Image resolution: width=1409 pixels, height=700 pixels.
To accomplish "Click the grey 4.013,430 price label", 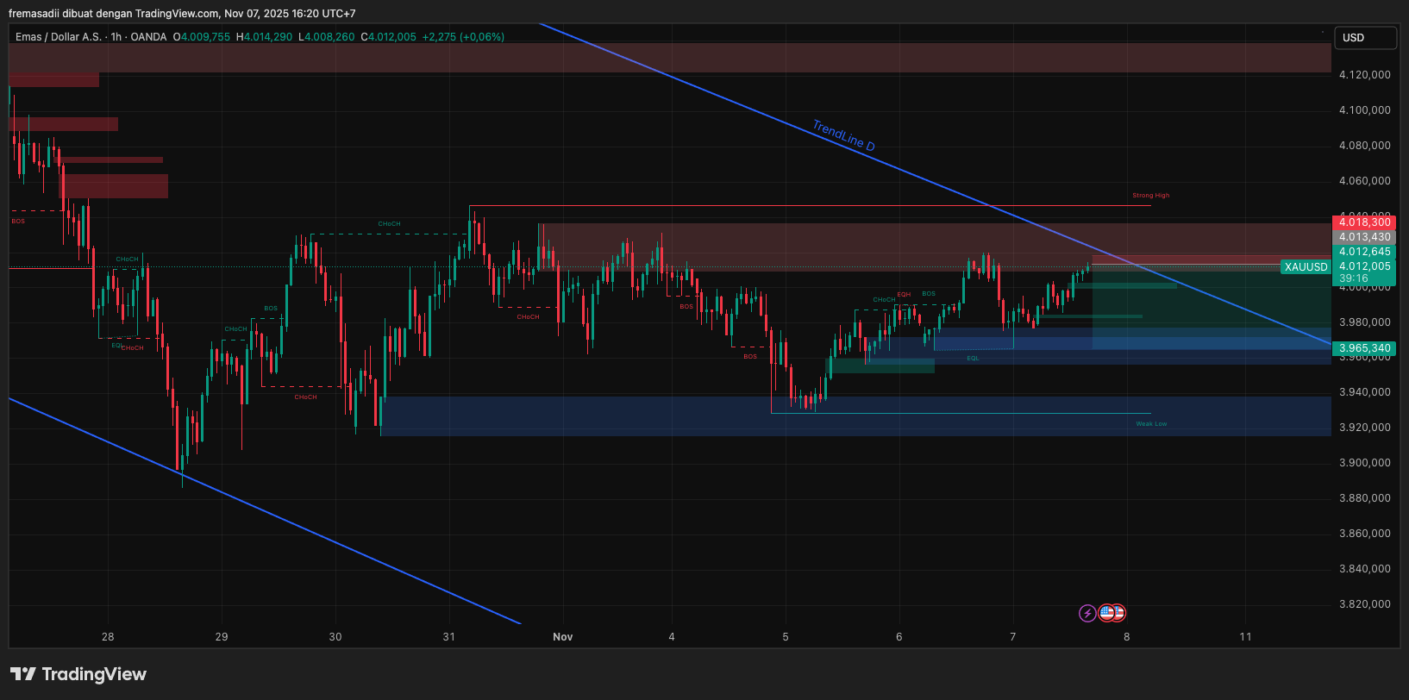I will tap(1364, 237).
